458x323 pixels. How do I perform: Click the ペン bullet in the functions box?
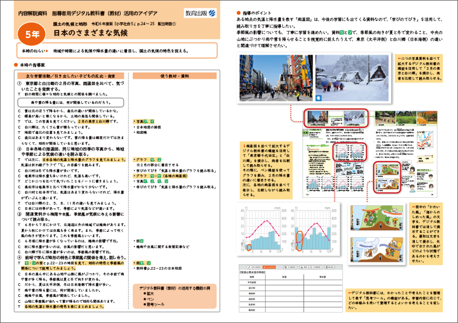pyautogui.click(x=149, y=299)
